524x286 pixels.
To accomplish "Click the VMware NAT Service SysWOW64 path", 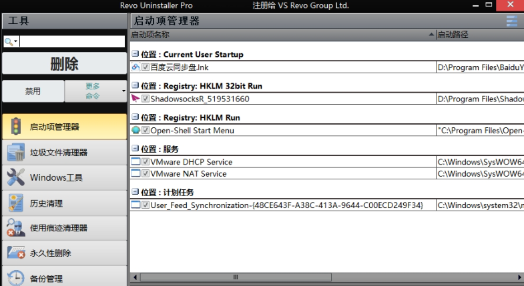I will click(480, 173).
